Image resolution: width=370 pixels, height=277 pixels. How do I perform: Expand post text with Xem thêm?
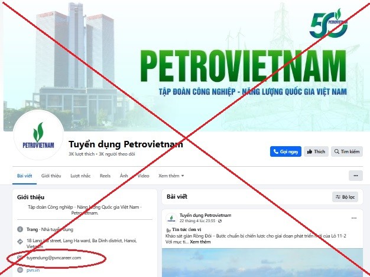pyautogui.click(x=200, y=242)
